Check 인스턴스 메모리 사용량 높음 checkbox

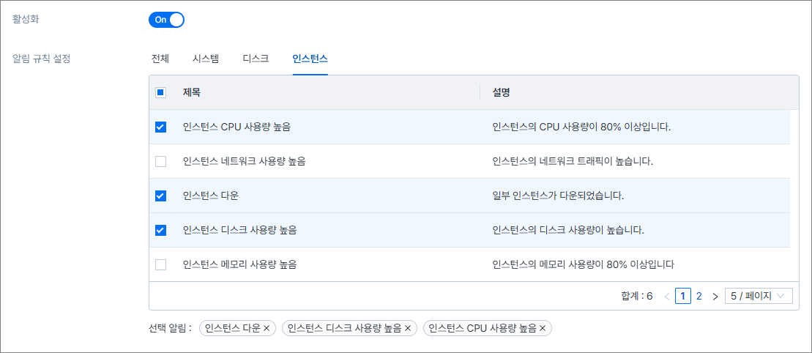tap(161, 264)
